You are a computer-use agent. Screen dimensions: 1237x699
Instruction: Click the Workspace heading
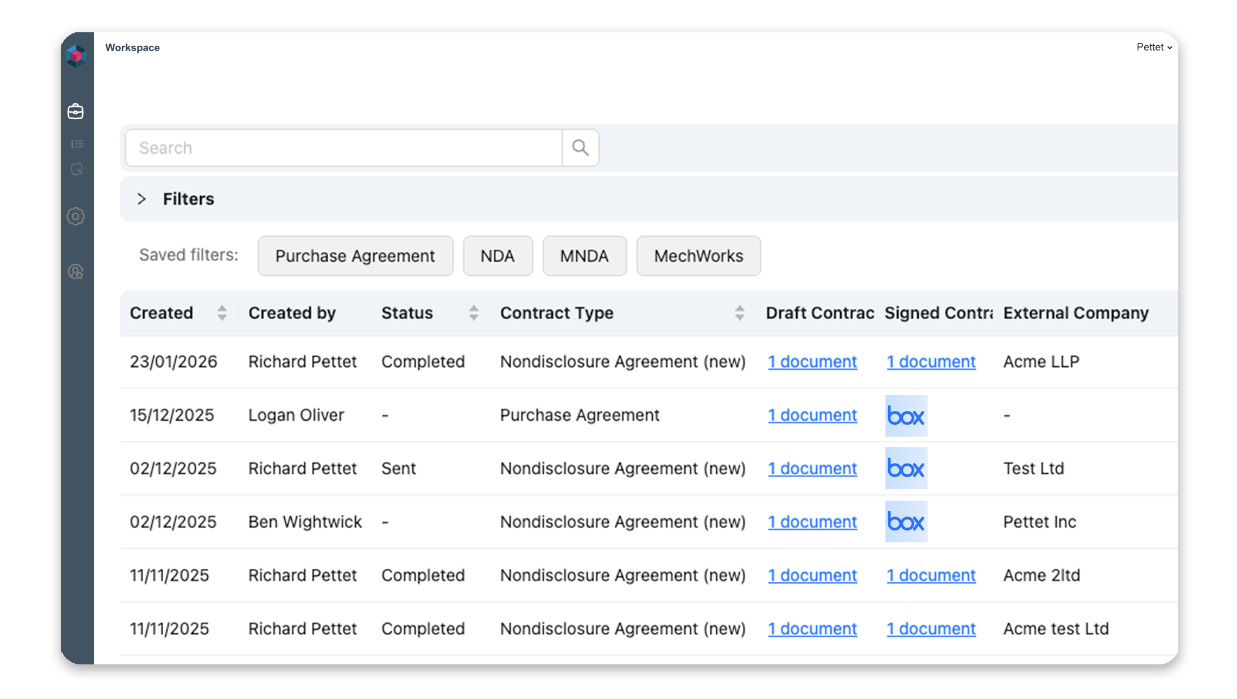click(x=133, y=48)
